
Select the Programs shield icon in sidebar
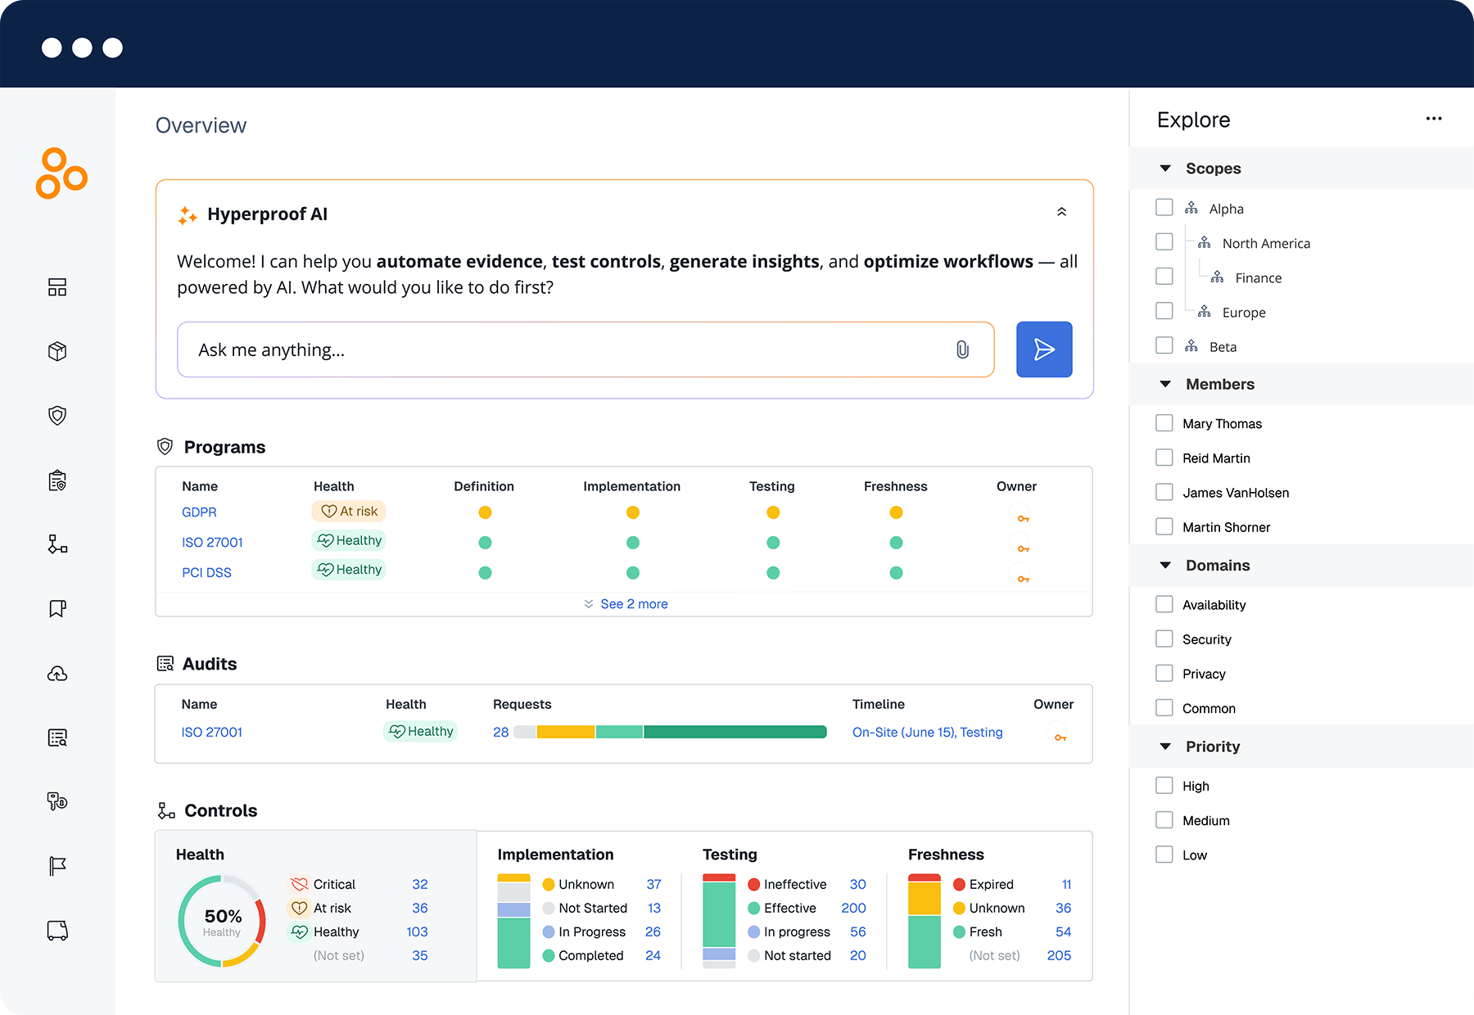pyautogui.click(x=57, y=415)
